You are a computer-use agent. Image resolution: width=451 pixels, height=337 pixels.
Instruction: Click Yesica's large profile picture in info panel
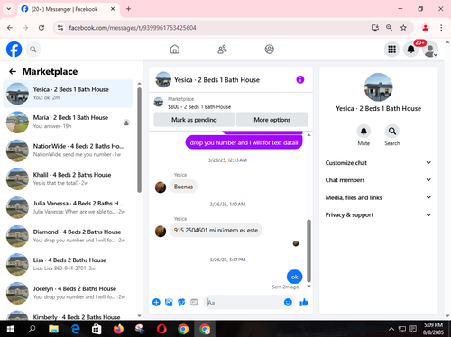coord(378,87)
